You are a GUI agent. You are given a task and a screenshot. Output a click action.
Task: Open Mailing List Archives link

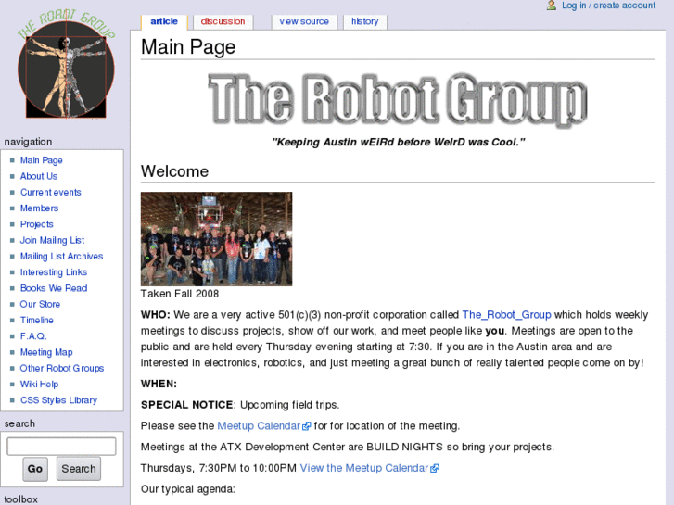(61, 256)
